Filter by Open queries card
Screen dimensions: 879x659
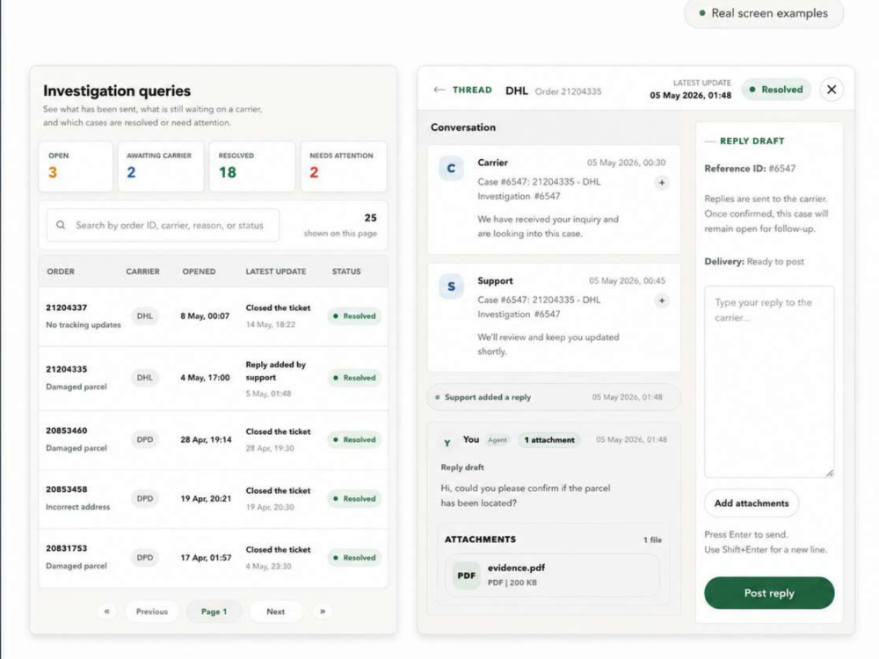pyautogui.click(x=76, y=166)
